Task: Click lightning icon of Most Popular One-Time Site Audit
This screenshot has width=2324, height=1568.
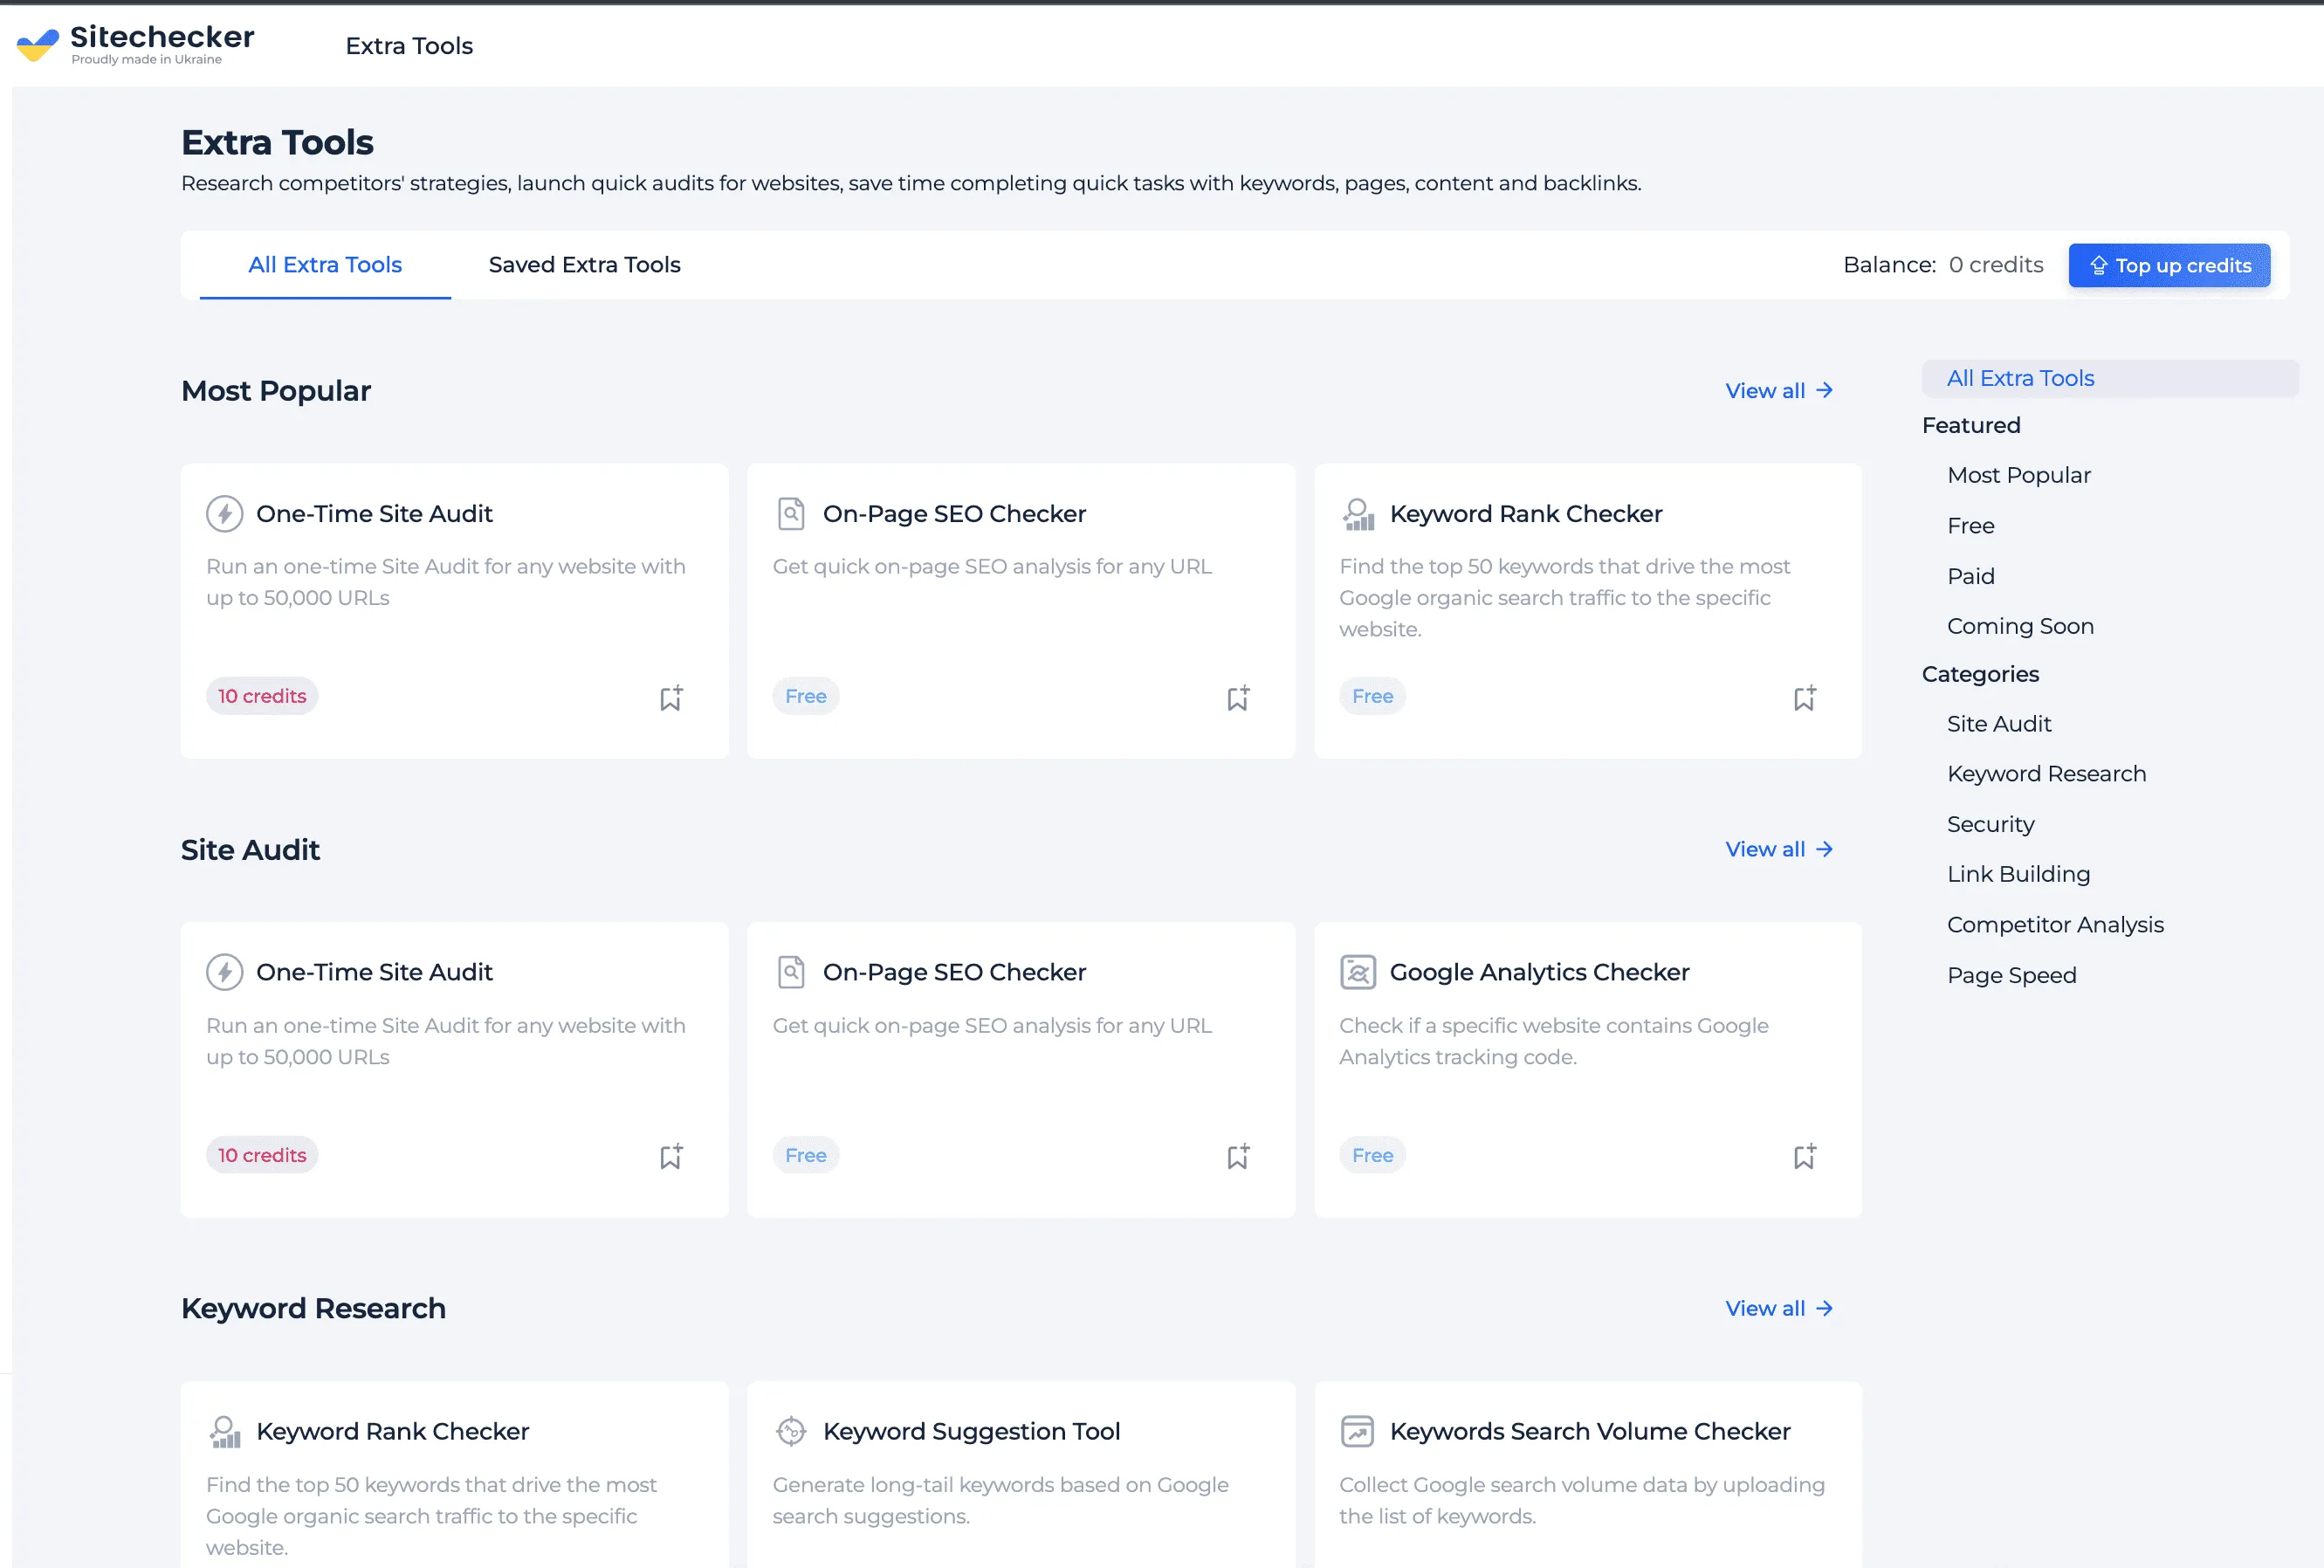Action: pos(224,514)
